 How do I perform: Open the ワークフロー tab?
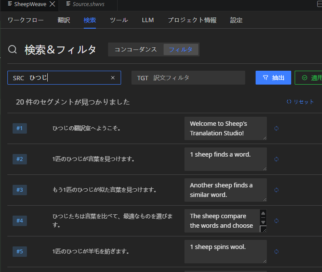tap(26, 20)
